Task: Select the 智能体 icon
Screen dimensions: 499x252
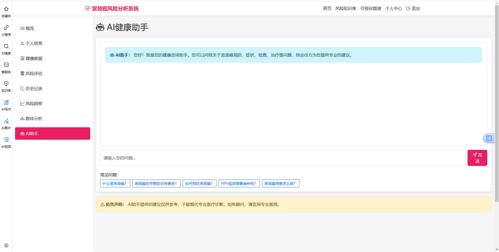Action: pos(6,67)
